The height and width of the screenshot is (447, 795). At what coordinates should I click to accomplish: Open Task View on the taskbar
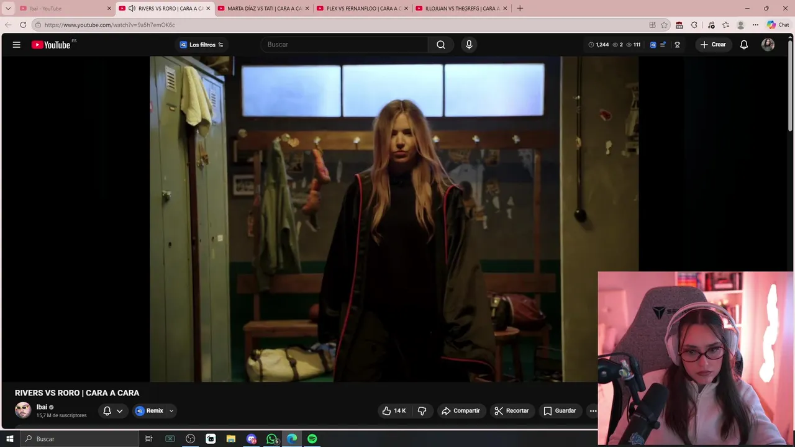point(149,439)
